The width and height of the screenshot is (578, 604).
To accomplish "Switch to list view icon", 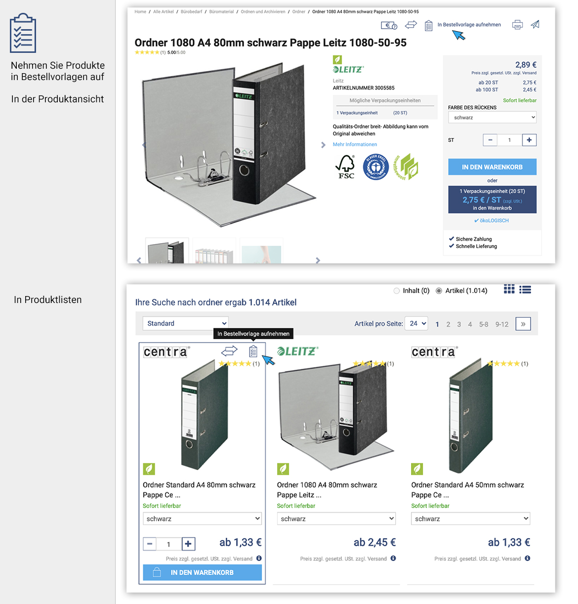I will click(525, 290).
